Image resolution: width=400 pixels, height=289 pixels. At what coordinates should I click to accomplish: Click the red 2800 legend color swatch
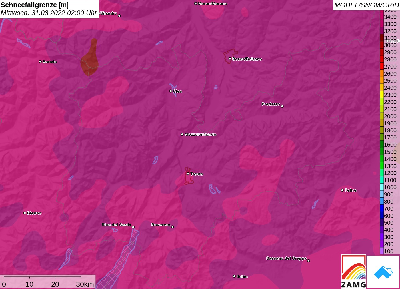(382, 59)
